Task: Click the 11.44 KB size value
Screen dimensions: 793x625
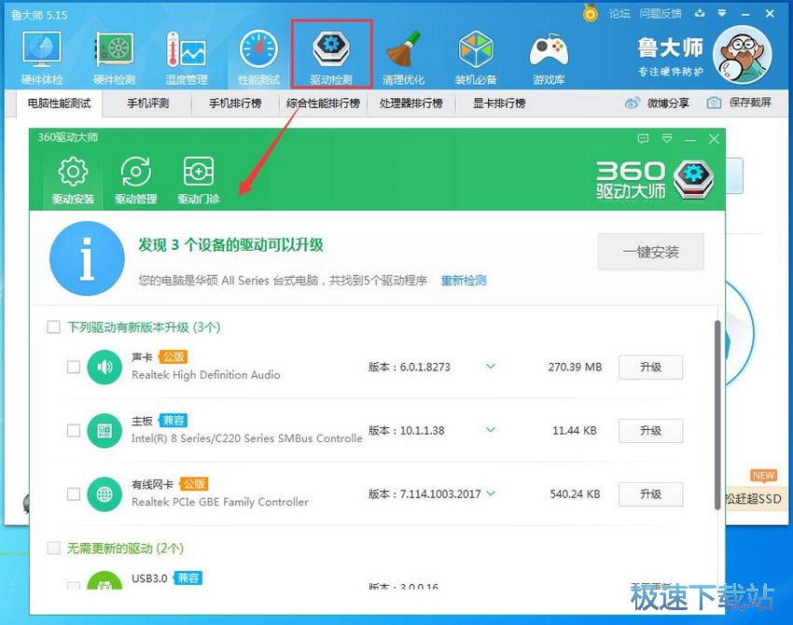Action: (575, 431)
